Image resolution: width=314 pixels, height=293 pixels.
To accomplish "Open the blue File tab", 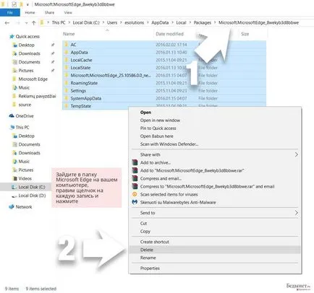I will click(9, 12).
